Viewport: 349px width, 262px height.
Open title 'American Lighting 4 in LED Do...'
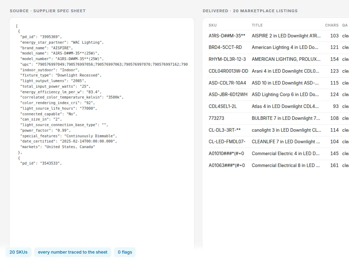[285, 47]
